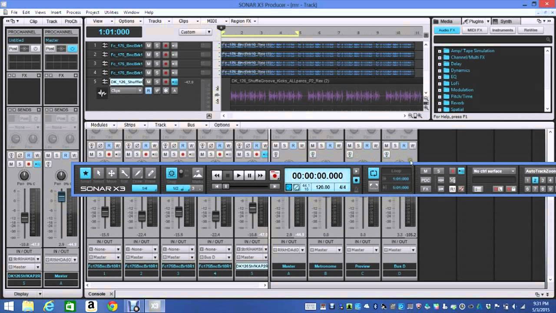Expand the Amp/ Tape Simulation folder

click(x=440, y=51)
